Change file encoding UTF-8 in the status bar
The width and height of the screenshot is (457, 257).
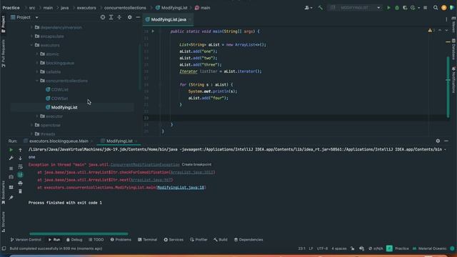pos(322,248)
